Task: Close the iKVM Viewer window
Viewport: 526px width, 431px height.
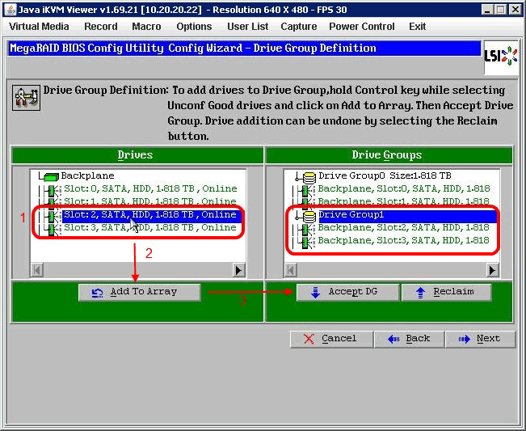Action: [x=515, y=10]
